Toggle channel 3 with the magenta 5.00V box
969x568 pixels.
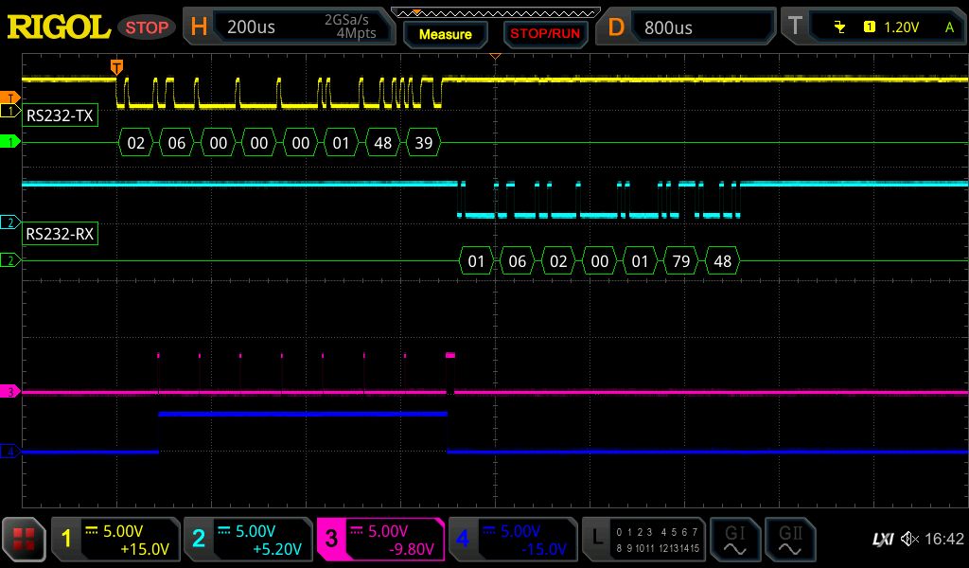pos(380,539)
